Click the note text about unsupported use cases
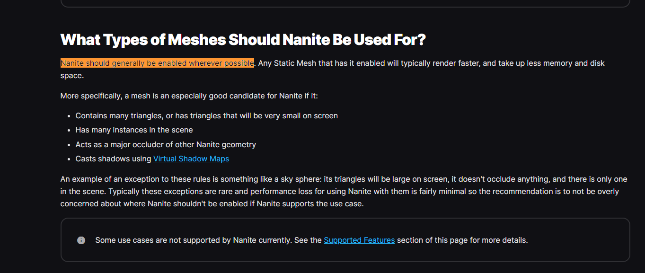Viewport: 645px width, 273px height. click(x=311, y=240)
